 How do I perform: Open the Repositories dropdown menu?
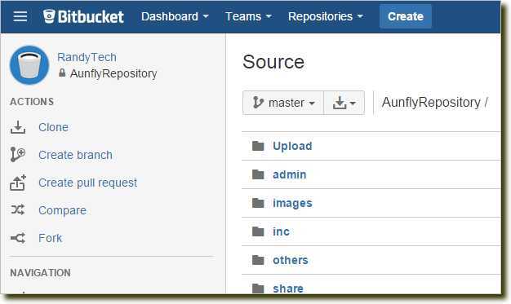pos(325,16)
